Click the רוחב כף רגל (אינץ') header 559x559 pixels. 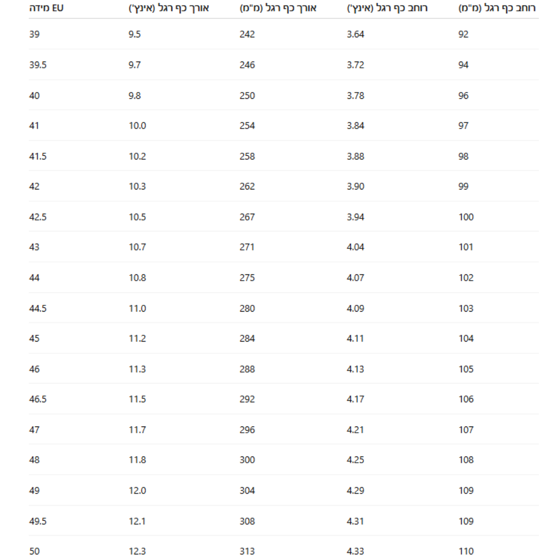(x=387, y=8)
